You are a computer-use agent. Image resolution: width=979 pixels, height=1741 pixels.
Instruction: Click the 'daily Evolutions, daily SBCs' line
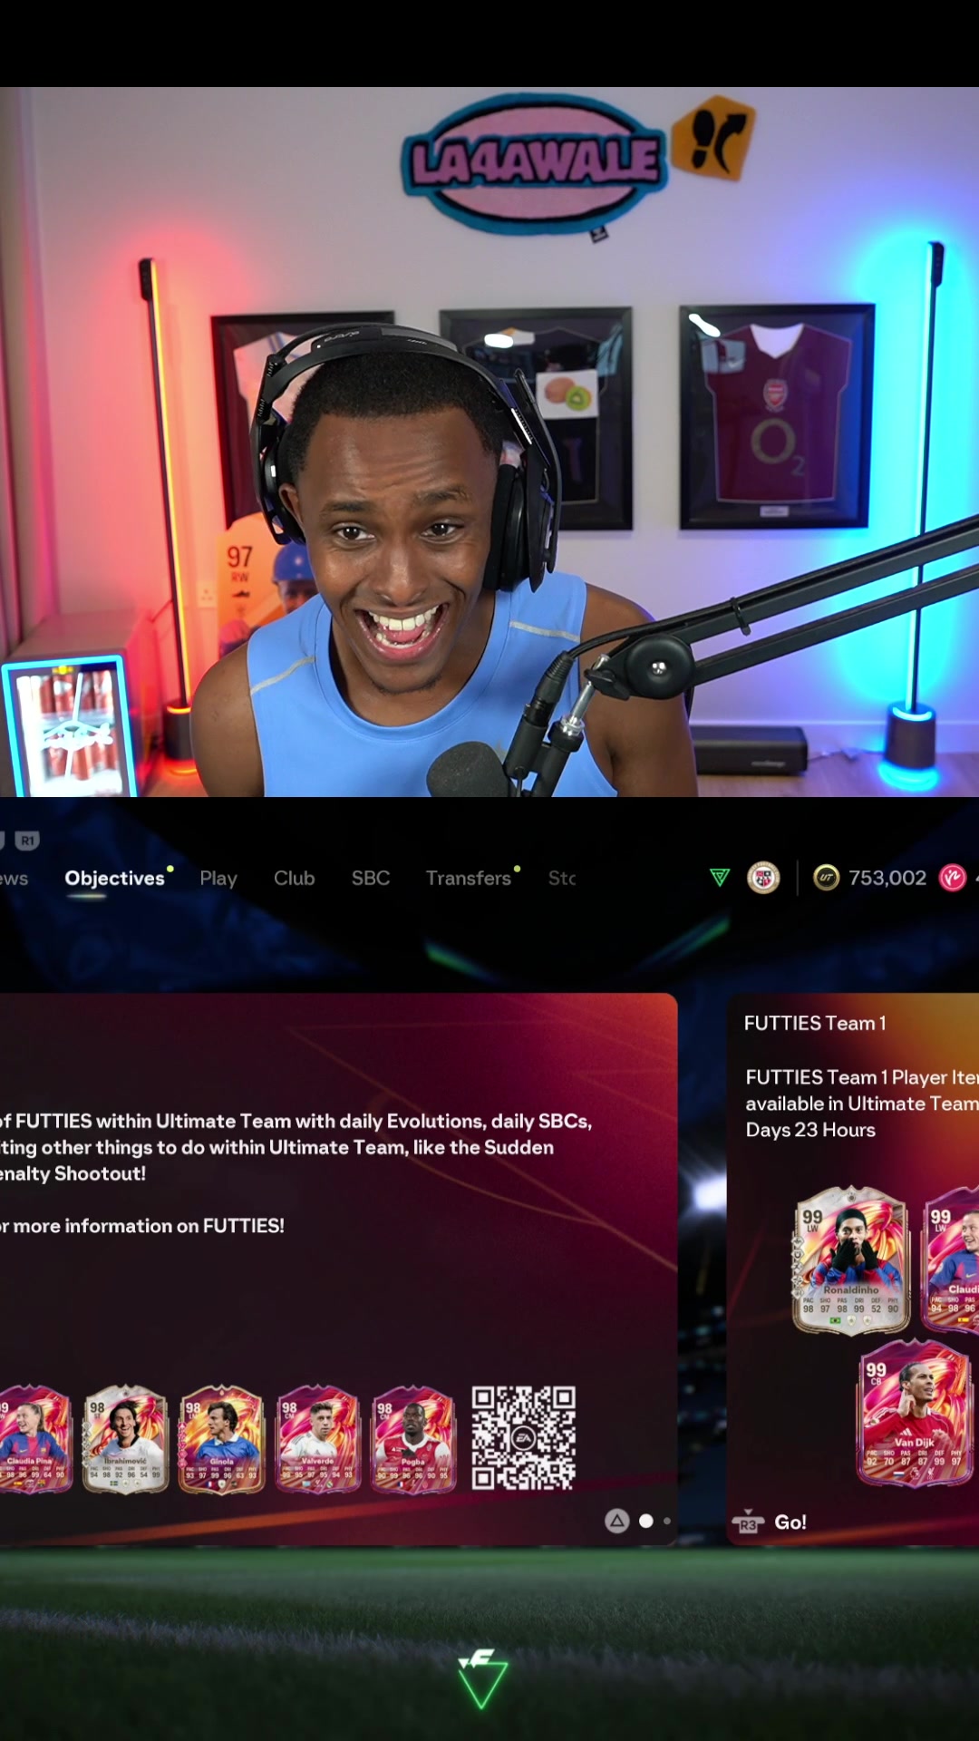(x=296, y=1121)
